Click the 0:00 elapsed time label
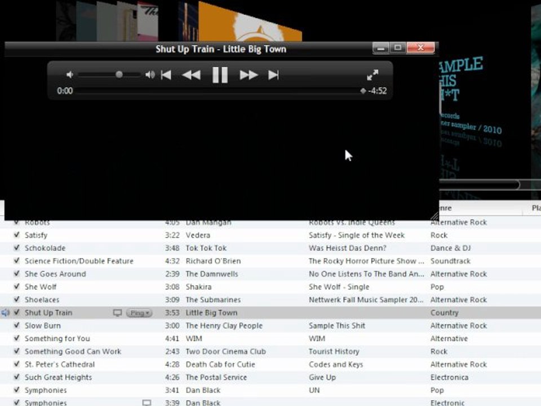This screenshot has width=541, height=406. 65,91
